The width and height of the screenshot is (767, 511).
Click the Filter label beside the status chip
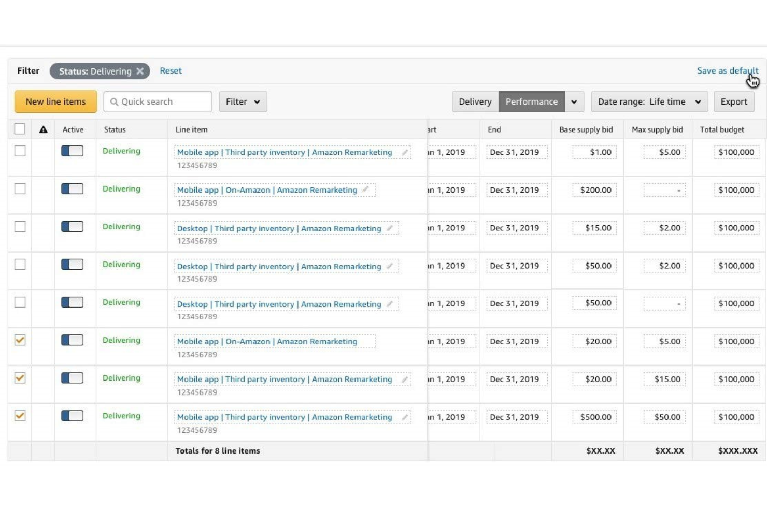pyautogui.click(x=28, y=71)
